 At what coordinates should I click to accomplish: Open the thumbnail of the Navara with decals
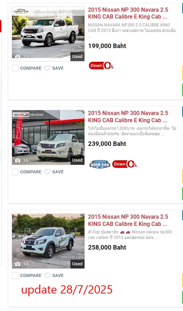48,241
